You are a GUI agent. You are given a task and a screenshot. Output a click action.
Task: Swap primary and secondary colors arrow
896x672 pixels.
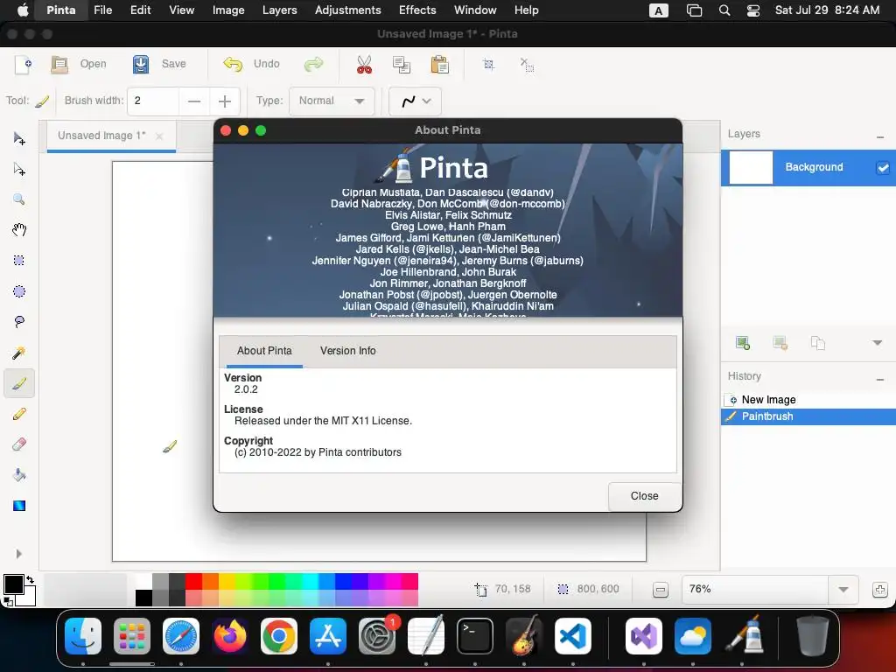click(x=30, y=579)
